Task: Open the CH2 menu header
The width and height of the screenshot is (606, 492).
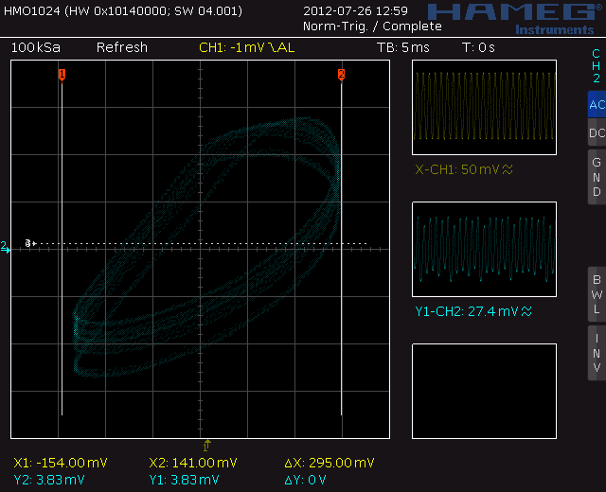Action: click(596, 65)
